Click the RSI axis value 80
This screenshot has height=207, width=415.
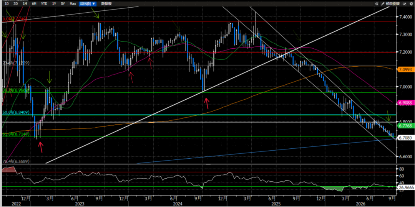(401, 168)
